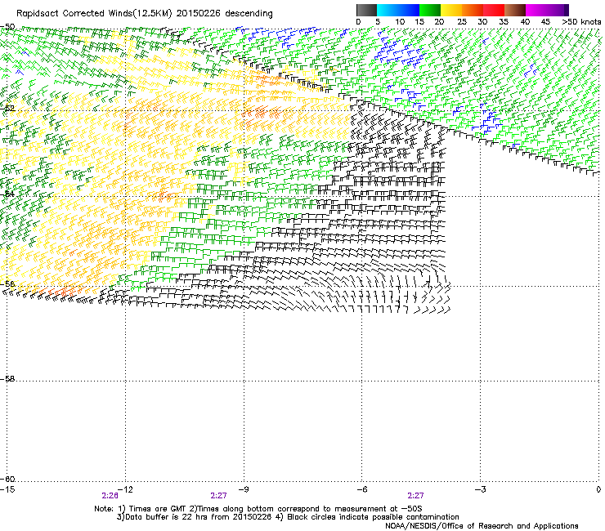Screen dimensions: 605x531
Task: Click the '-3' longitude axis label
Action: click(481, 489)
